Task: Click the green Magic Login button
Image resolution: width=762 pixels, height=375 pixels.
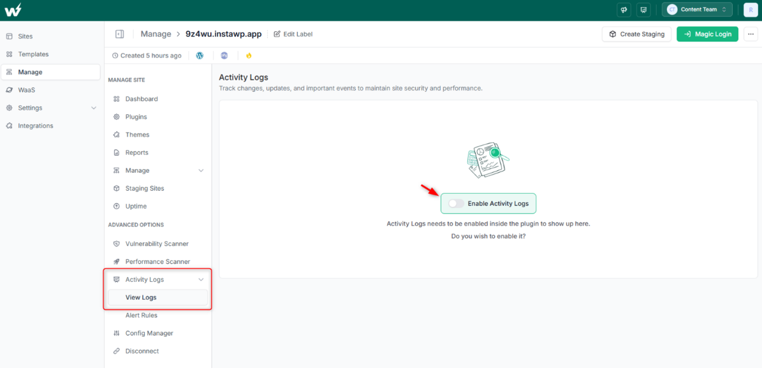Action: (708, 34)
